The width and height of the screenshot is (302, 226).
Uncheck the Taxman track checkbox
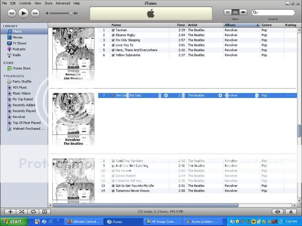[x=113, y=30]
